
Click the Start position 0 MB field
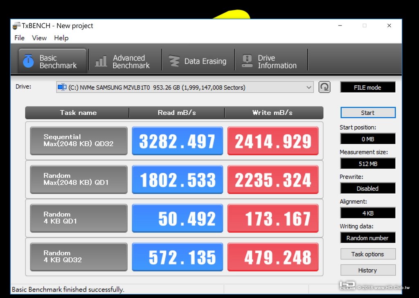coord(368,139)
